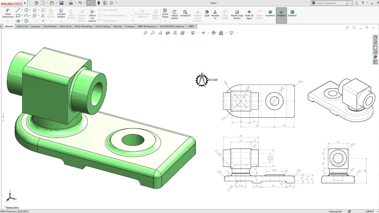
Task: Select the Corner Rectangle tool
Action: click(x=18, y=16)
